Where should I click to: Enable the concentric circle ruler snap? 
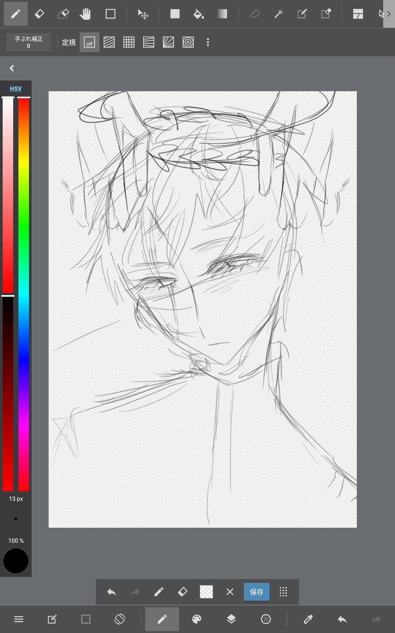tap(188, 42)
